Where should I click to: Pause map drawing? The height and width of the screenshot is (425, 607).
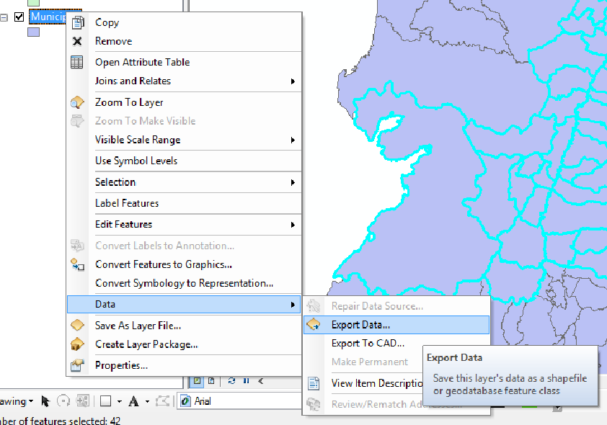[246, 380]
